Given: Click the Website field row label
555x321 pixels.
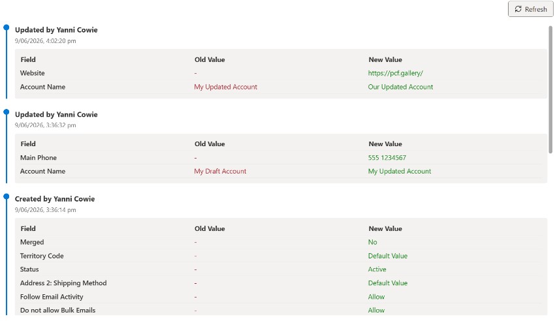Looking at the screenshot, I should pyautogui.click(x=32, y=73).
